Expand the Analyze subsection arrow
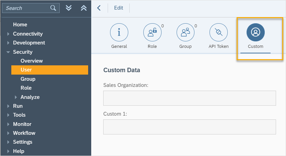Image resolution: width=286 pixels, height=156 pixels. click(16, 97)
